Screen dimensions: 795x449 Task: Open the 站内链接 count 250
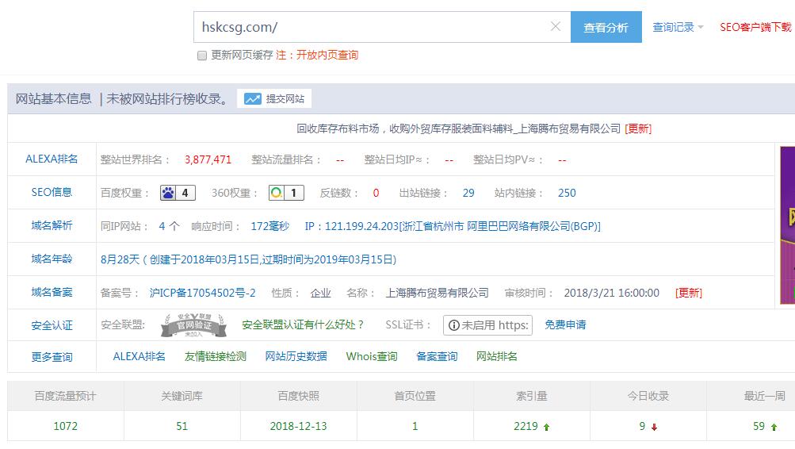click(x=567, y=193)
